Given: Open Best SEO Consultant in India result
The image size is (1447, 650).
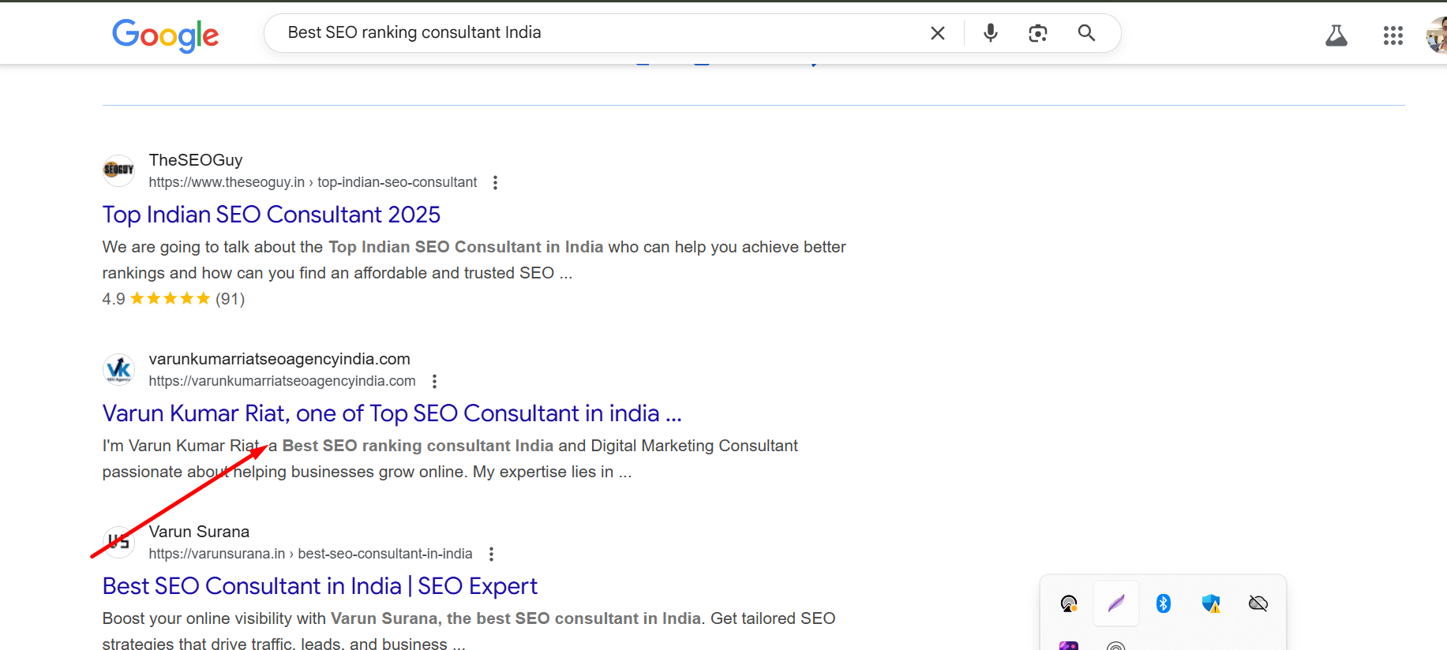Looking at the screenshot, I should click(320, 585).
